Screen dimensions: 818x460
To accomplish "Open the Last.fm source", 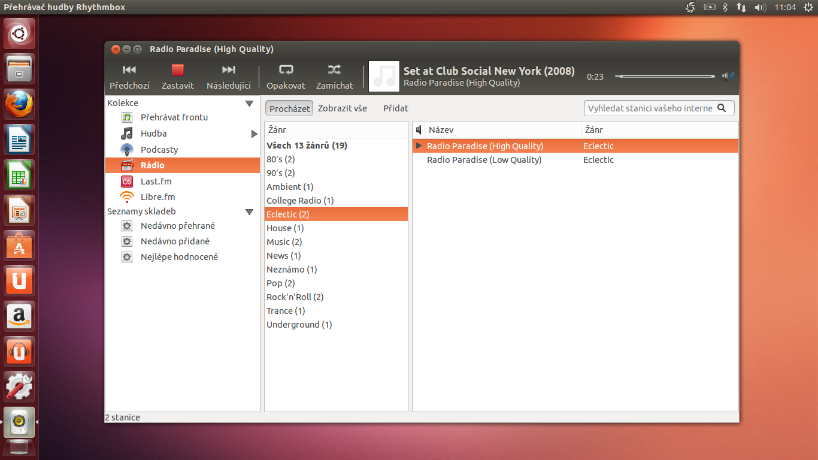I will (x=156, y=181).
